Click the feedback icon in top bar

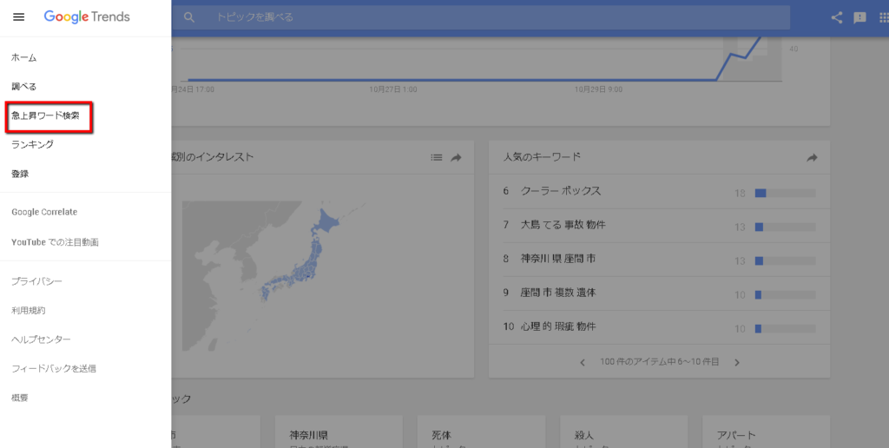click(x=860, y=17)
